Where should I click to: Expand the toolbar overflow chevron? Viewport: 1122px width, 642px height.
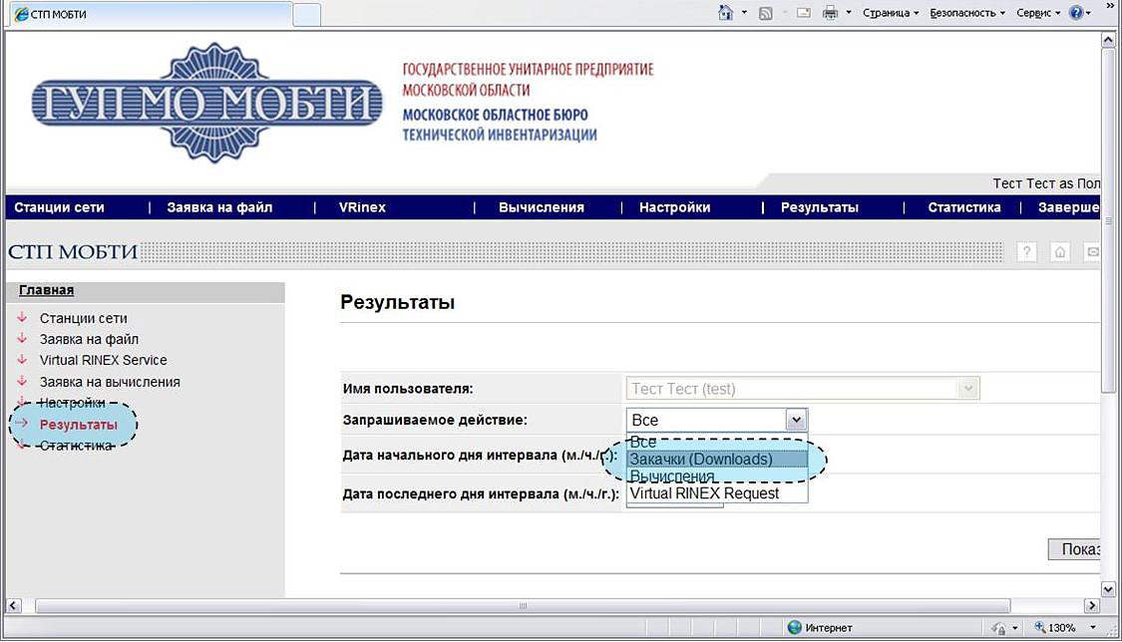tap(1111, 6)
